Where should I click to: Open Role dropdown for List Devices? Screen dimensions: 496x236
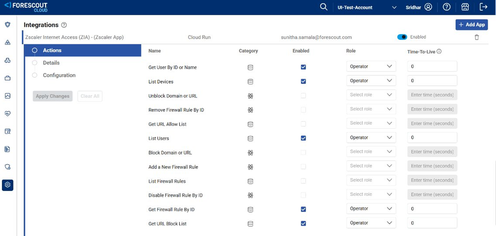point(371,81)
